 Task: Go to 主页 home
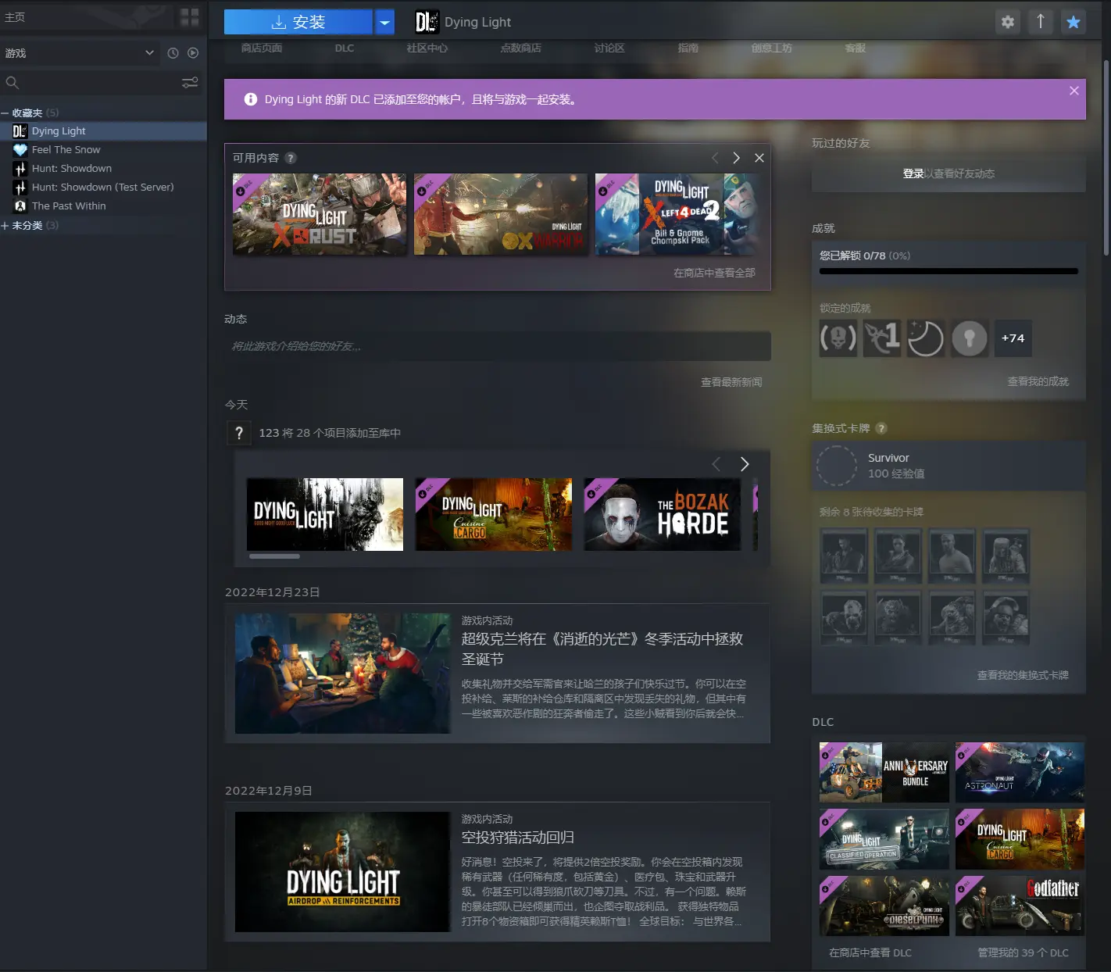[15, 17]
